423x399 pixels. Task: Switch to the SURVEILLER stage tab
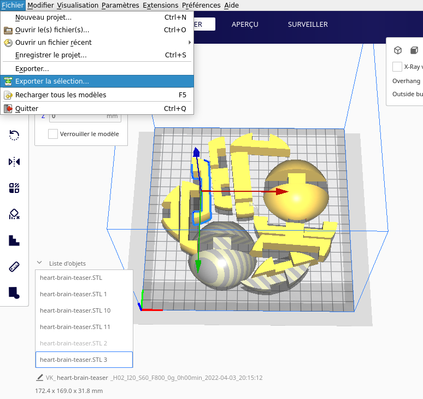point(308,24)
